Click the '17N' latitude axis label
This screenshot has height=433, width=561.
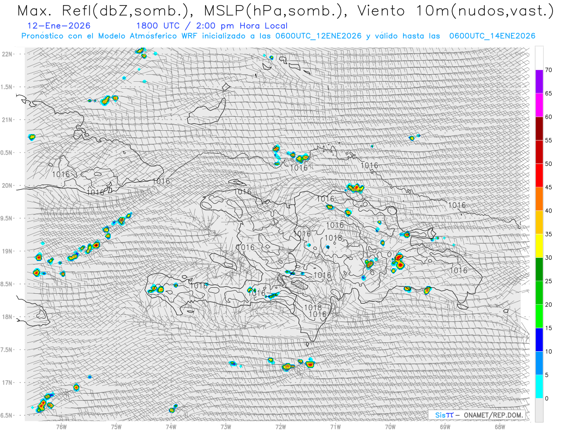(7, 383)
